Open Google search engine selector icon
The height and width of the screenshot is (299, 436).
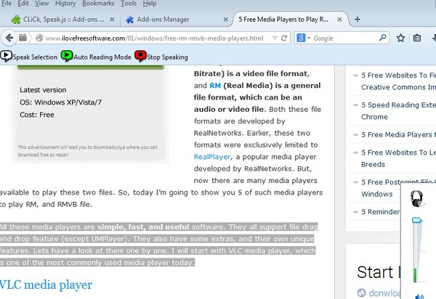[x=303, y=38]
